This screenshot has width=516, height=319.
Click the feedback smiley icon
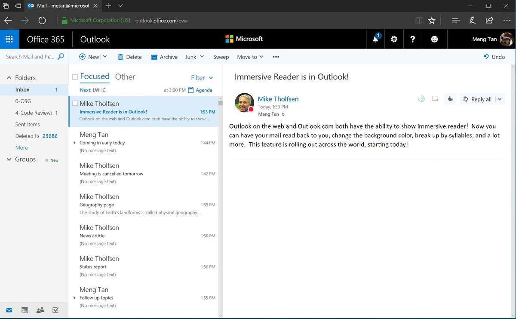point(434,39)
